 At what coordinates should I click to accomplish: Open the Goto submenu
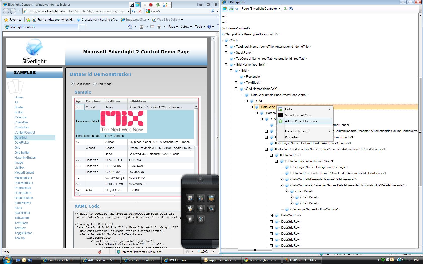click(x=305, y=109)
